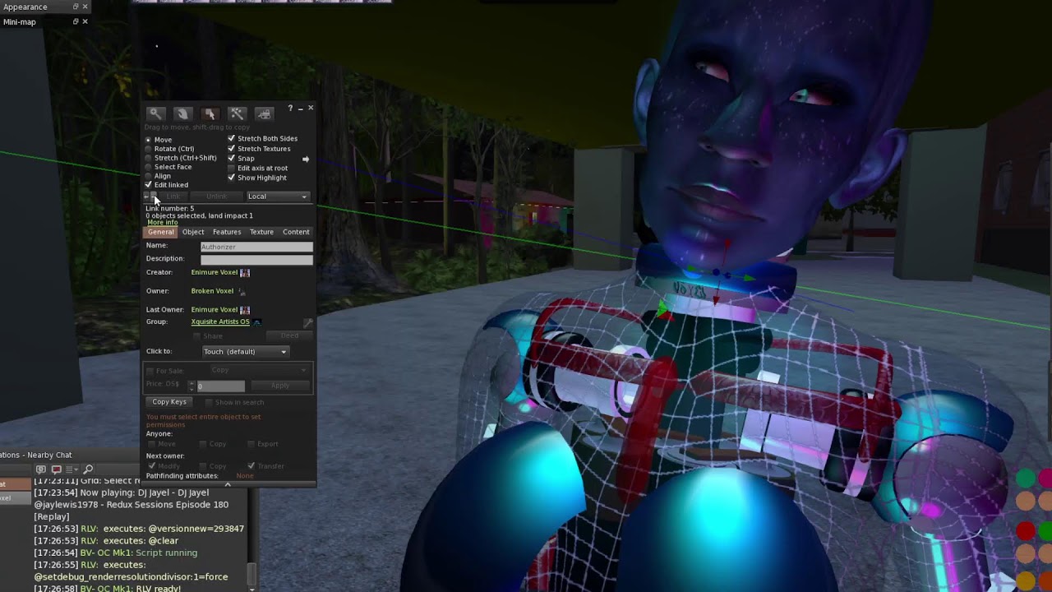Viewport: 1052px width, 592px height.
Task: Click the Copy Keys button
Action: pos(169,402)
